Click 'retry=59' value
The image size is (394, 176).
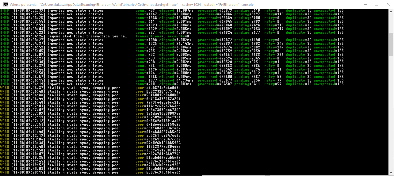pos(273,84)
